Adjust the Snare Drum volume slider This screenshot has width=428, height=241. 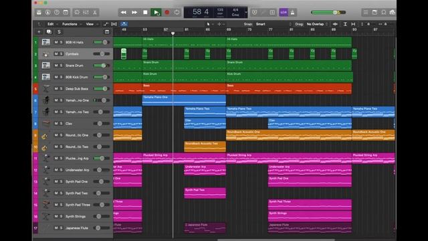click(x=101, y=66)
